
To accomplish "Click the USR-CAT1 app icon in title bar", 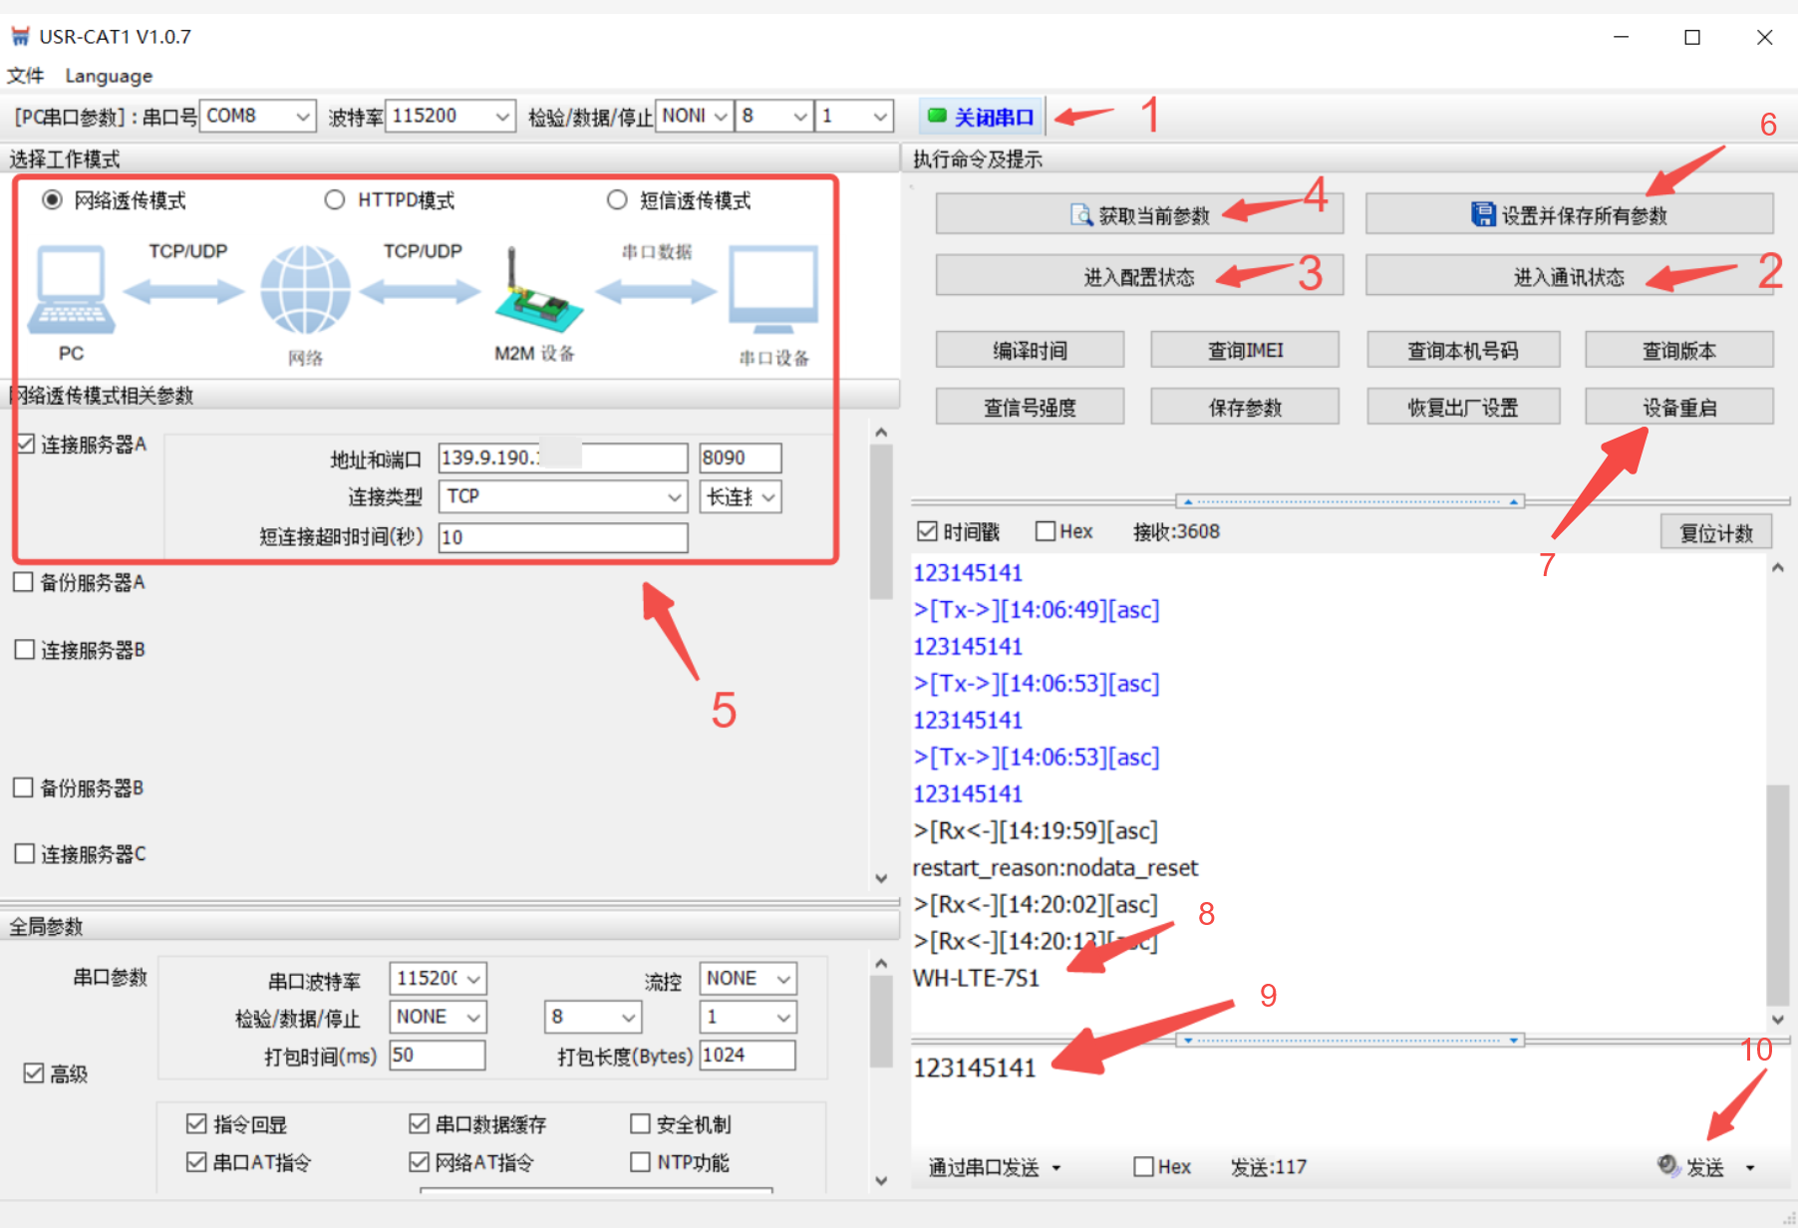I will (x=20, y=37).
